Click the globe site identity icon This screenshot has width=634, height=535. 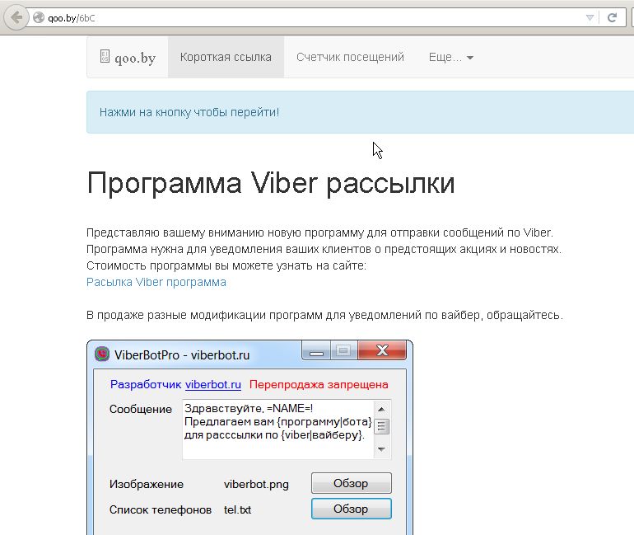coord(38,17)
